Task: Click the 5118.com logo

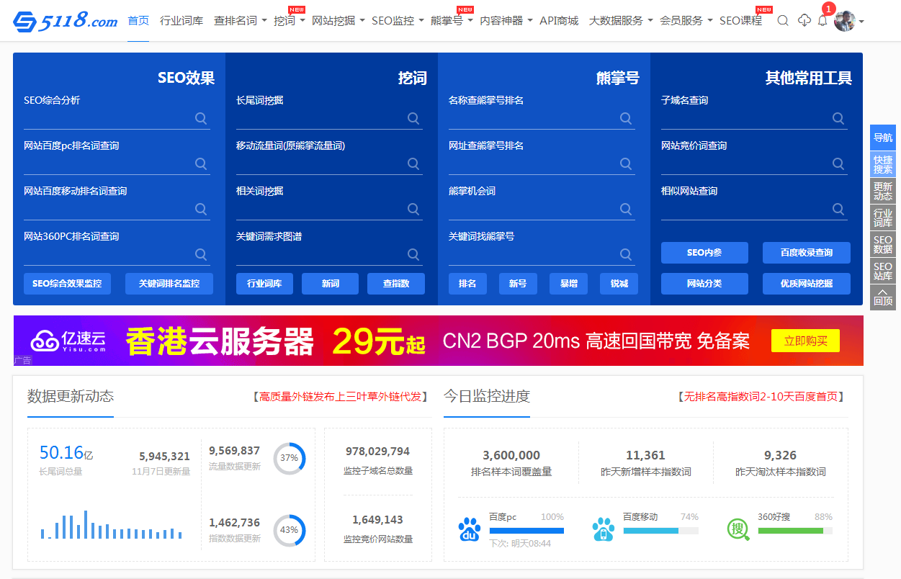Action: [66, 21]
